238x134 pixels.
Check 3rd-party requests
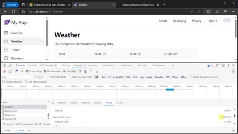(x=26, y=82)
